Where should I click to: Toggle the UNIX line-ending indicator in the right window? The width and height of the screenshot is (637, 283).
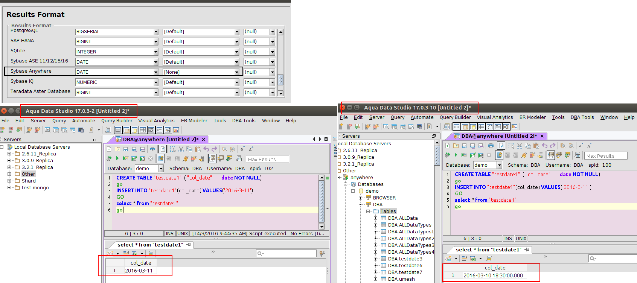click(x=521, y=239)
